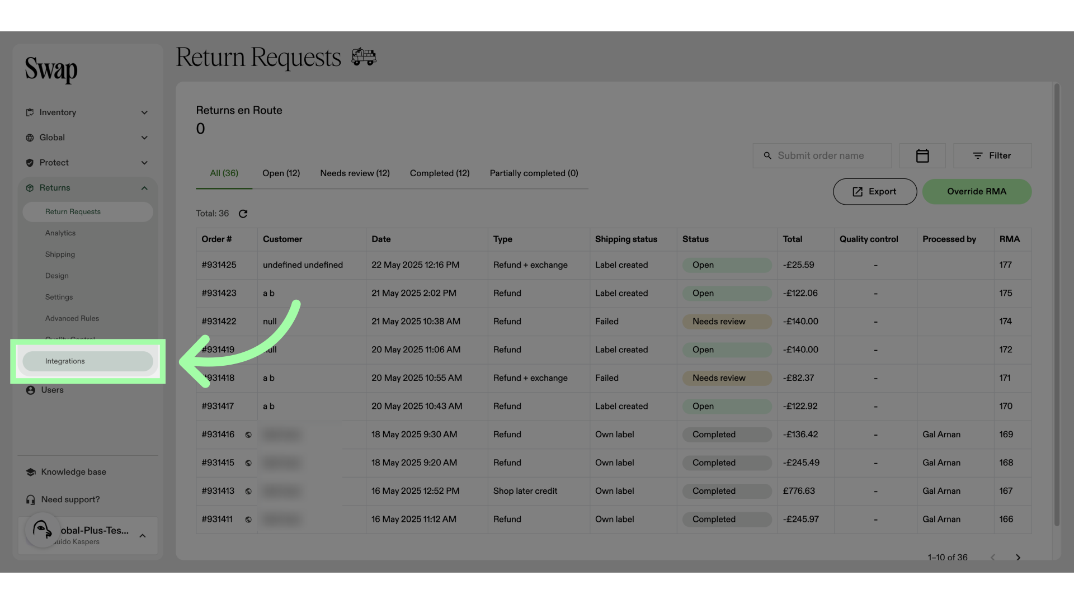Open order #931423 row
1074x604 pixels.
pos(613,294)
